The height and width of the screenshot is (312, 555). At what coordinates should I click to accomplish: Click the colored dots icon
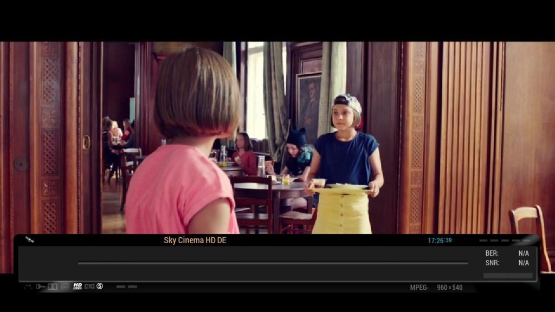(28, 287)
